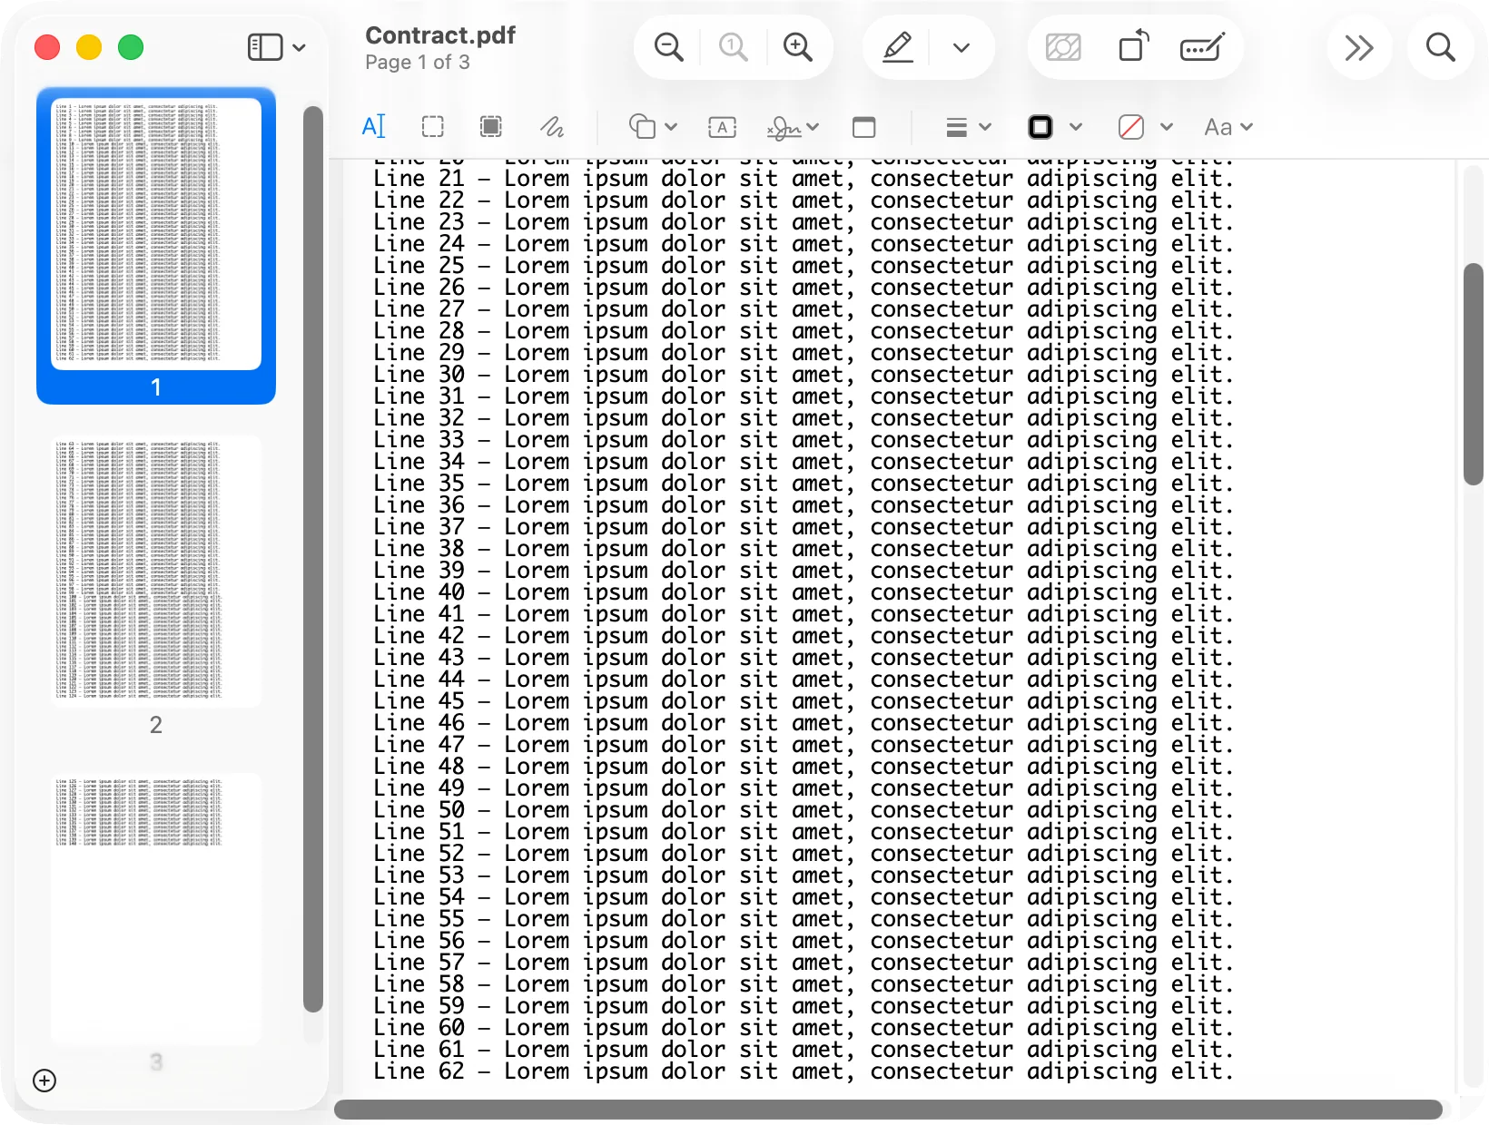
Task: Click the actual size zoom button
Action: (x=734, y=47)
